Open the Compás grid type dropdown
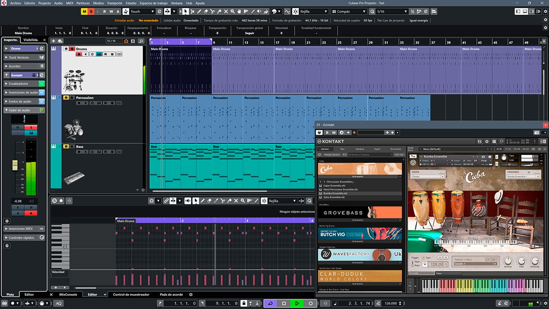 pyautogui.click(x=349, y=11)
